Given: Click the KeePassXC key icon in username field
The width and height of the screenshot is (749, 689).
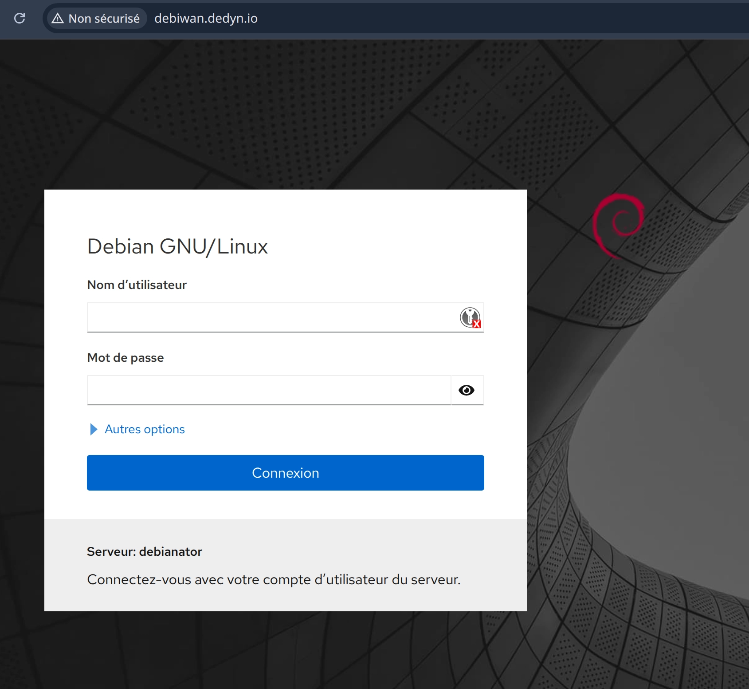Looking at the screenshot, I should click(469, 317).
